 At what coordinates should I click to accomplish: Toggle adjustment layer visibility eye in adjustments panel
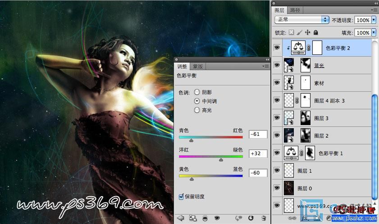[x=217, y=218]
